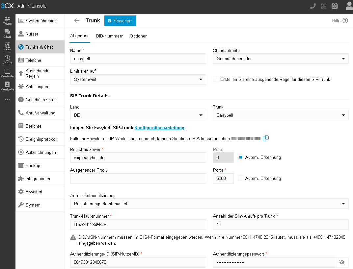Open the Chat icon in left rail
The image size is (353, 269).
(7, 34)
